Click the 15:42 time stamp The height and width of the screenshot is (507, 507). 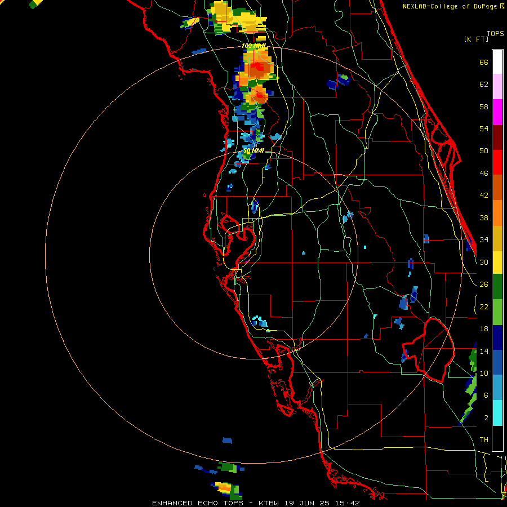click(347, 503)
